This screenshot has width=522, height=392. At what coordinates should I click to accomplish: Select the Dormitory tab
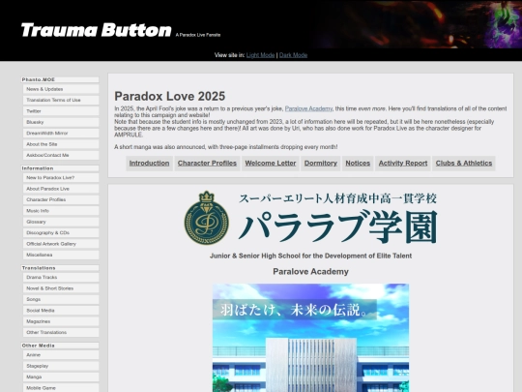pyautogui.click(x=321, y=164)
